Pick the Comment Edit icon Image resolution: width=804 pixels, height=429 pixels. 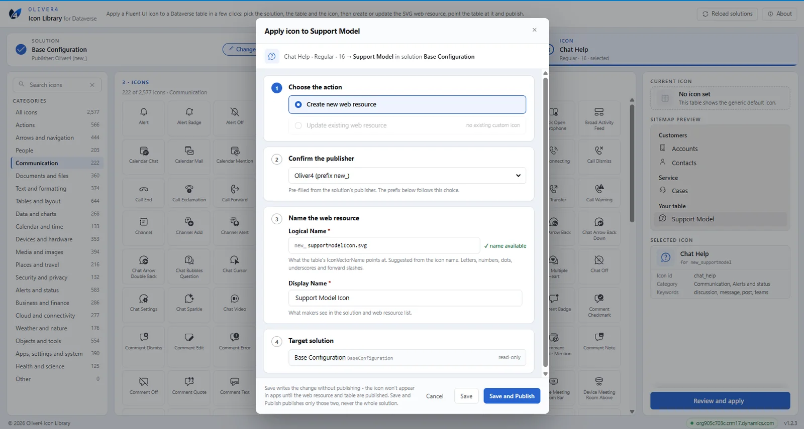189,346
